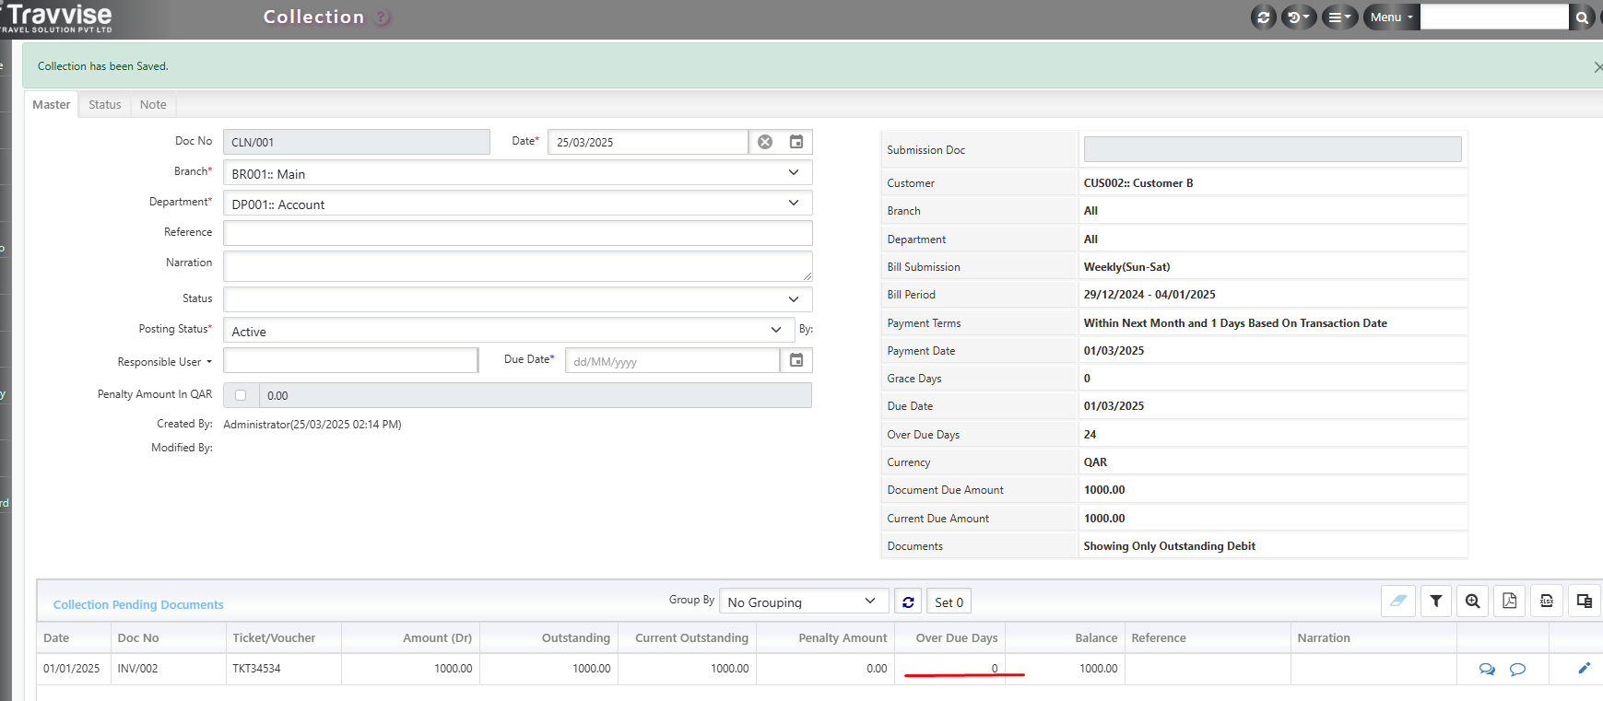Viewport: 1603px width, 701px height.
Task: Open calendar picker for Due Date field
Action: [796, 360]
